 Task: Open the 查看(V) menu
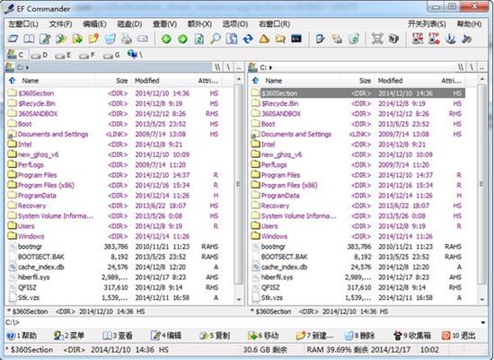(164, 24)
